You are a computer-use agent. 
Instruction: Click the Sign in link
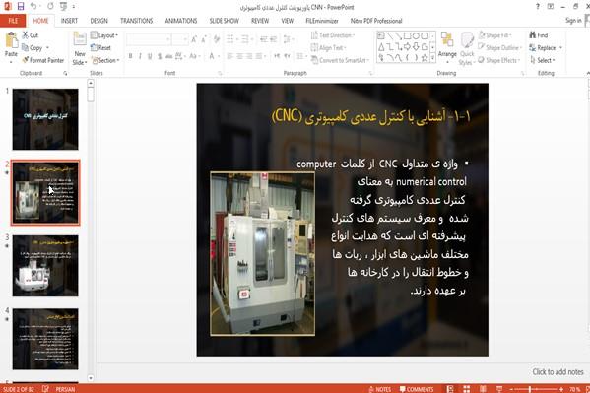pos(573,21)
